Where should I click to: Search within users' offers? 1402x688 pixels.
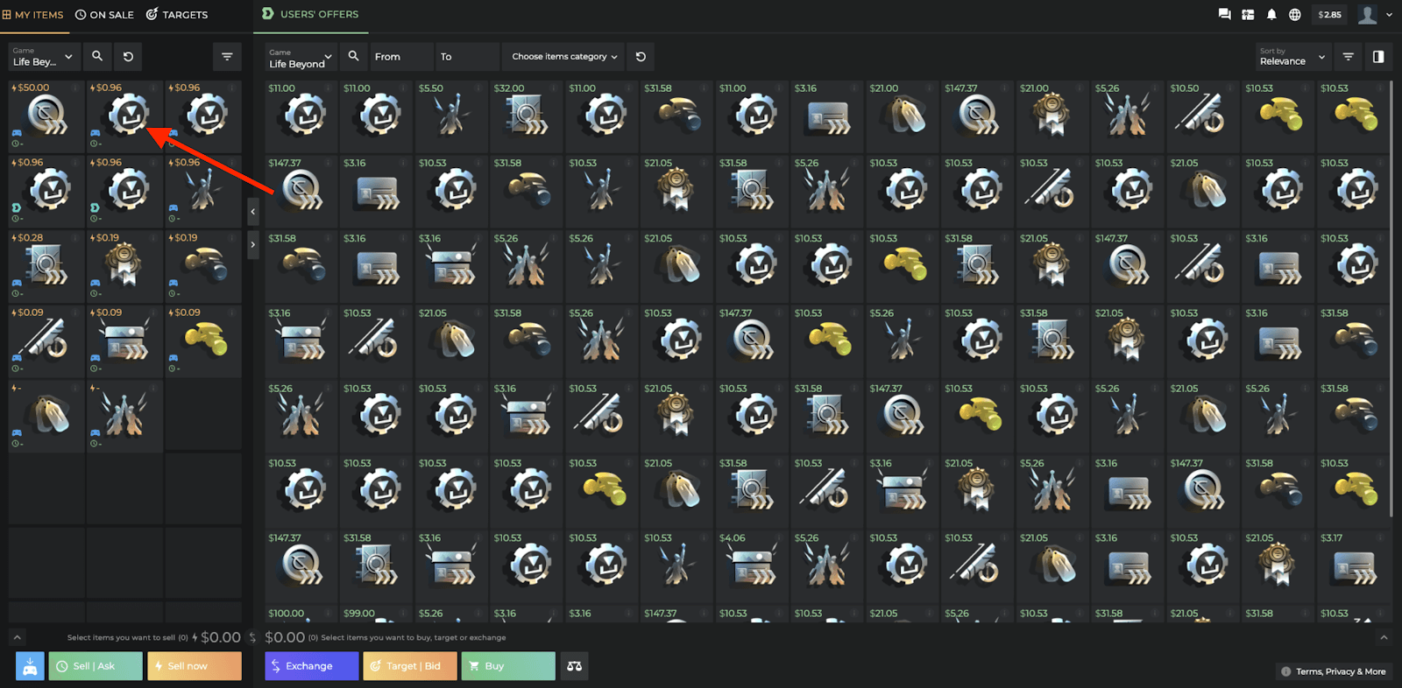pyautogui.click(x=353, y=56)
